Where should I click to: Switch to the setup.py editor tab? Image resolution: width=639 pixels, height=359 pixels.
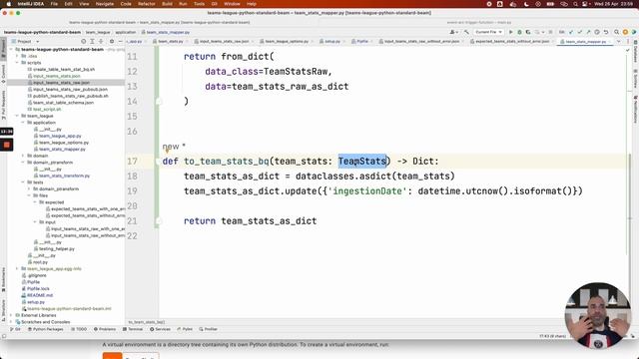332,42
